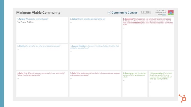
Task: Follow the "here" link to full Canvas
Action: tap(164, 15)
